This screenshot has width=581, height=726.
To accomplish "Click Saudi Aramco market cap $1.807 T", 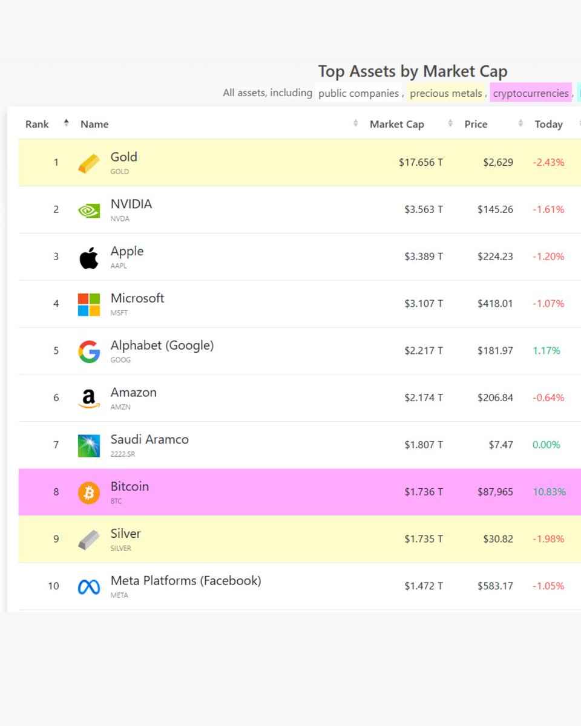I will (424, 445).
